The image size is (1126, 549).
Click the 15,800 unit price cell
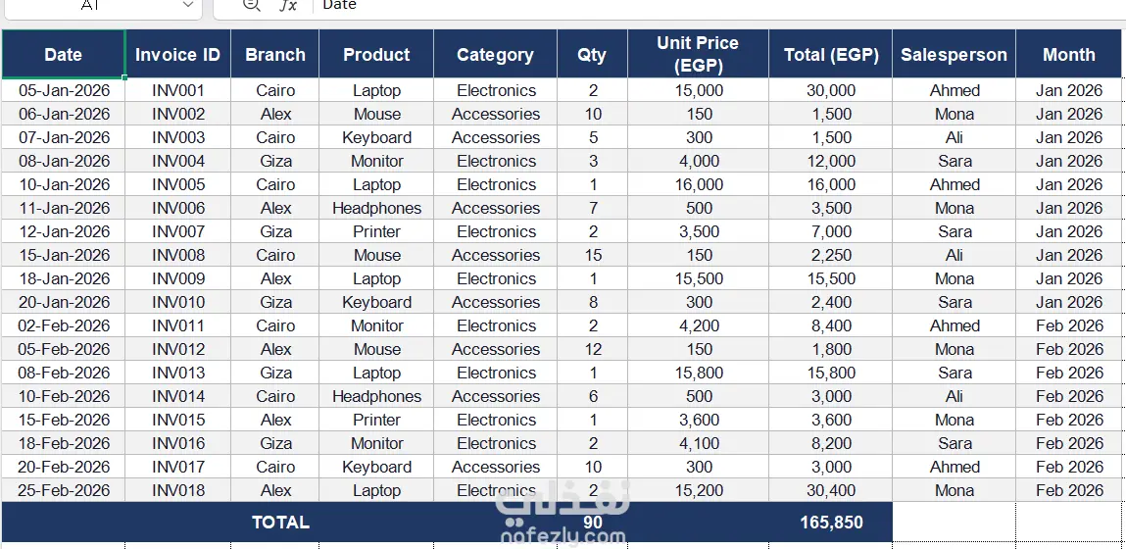(698, 373)
